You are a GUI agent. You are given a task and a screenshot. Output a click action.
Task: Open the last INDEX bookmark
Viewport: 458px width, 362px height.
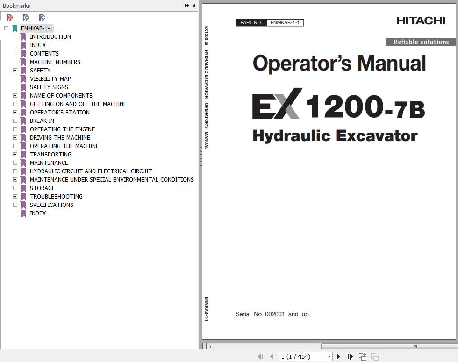38,213
